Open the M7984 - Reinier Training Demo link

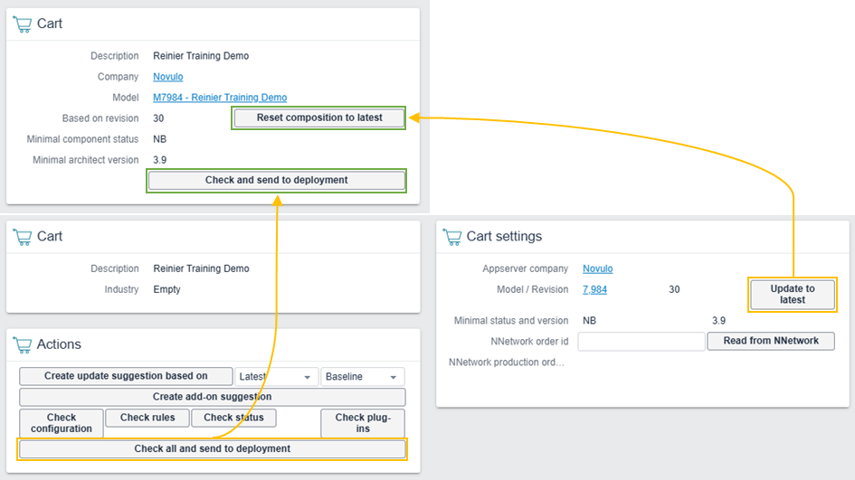click(x=220, y=98)
